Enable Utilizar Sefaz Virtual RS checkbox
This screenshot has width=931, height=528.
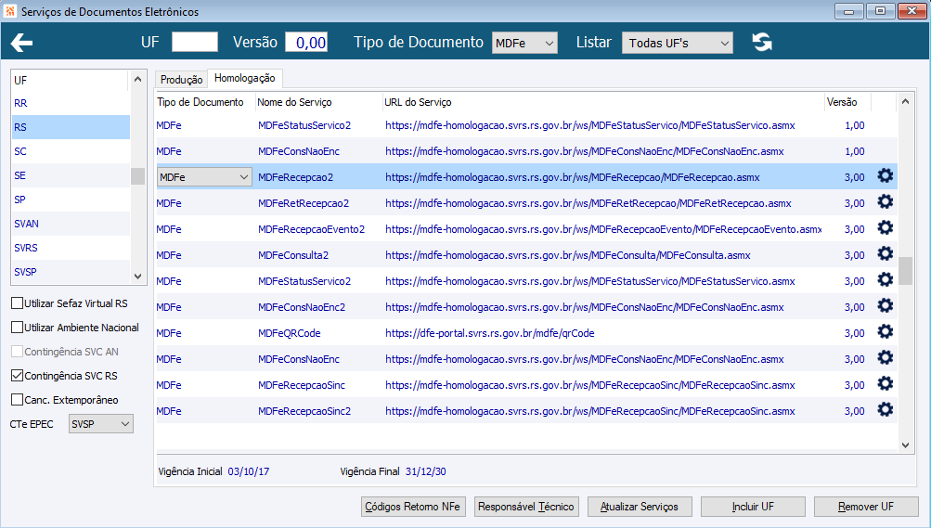[x=18, y=303]
